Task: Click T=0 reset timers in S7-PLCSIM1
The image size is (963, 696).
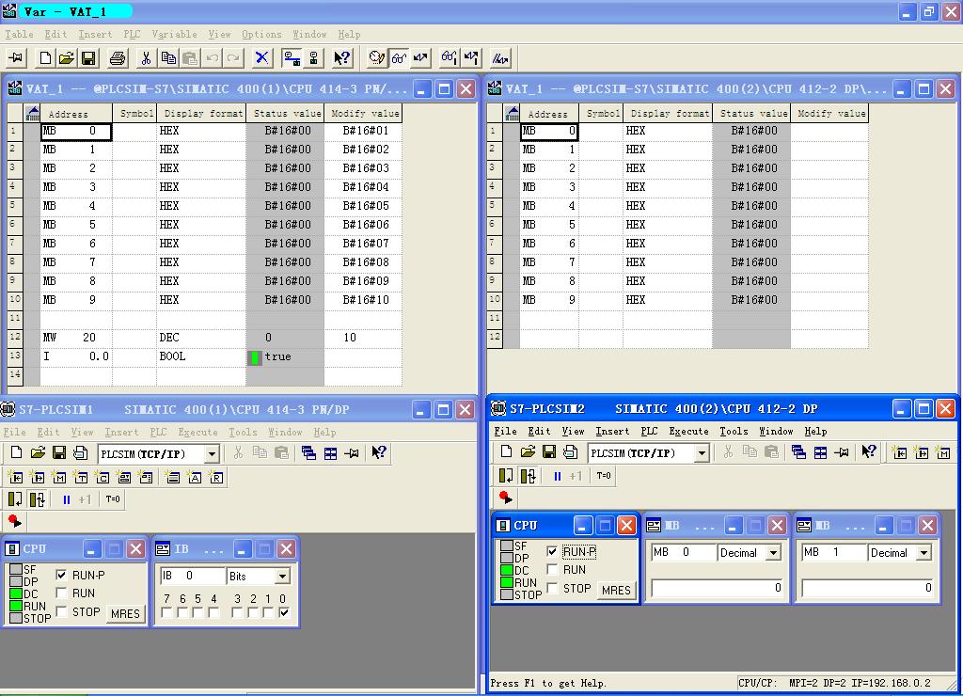Action: point(113,499)
